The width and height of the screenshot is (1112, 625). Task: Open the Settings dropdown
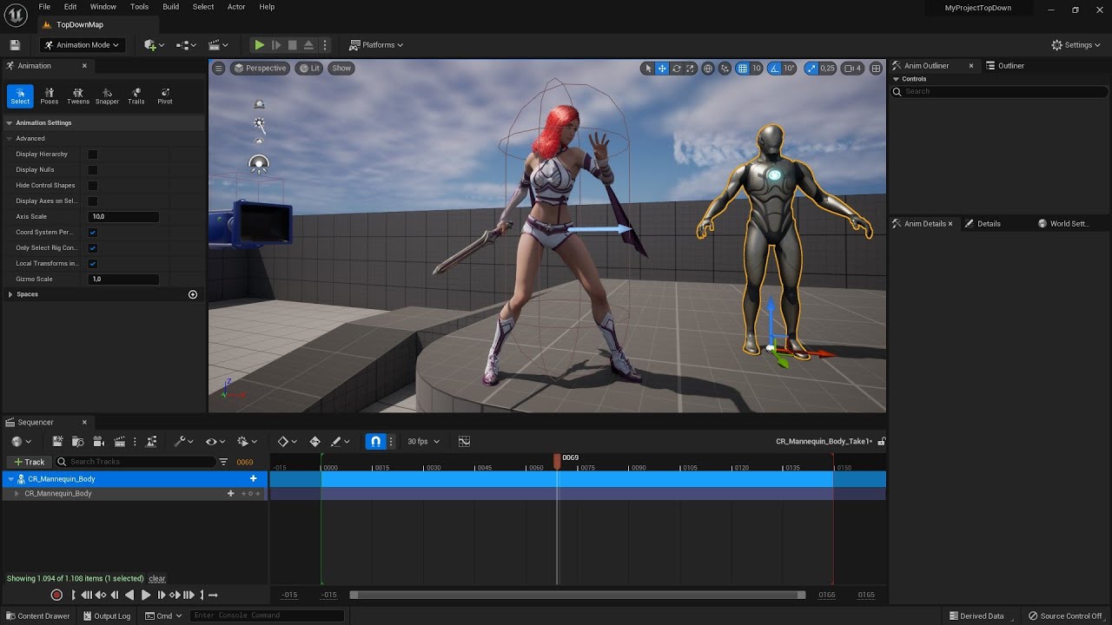pos(1076,45)
